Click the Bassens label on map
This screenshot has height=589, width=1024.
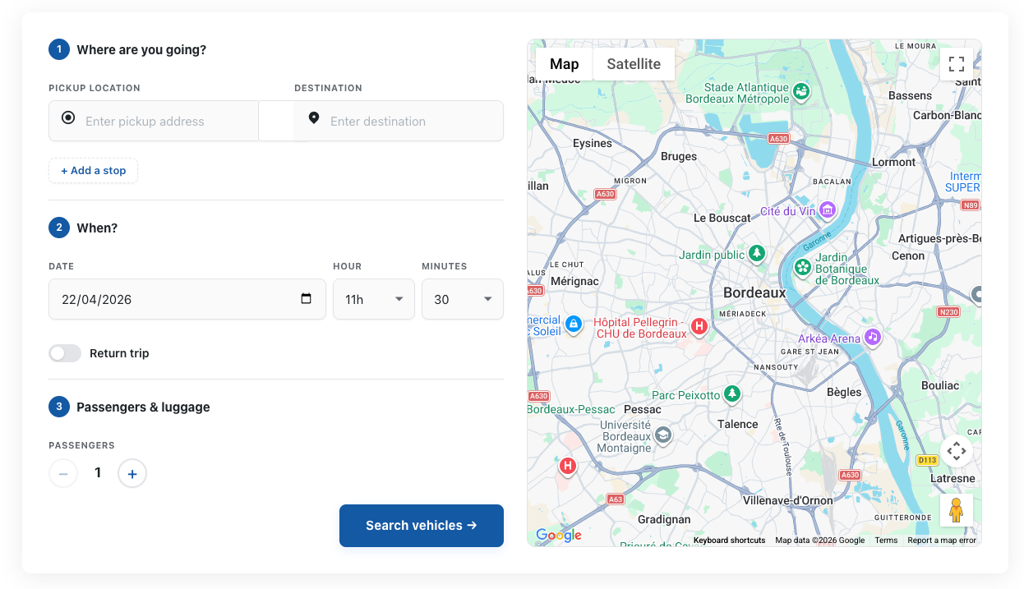pyautogui.click(x=910, y=95)
